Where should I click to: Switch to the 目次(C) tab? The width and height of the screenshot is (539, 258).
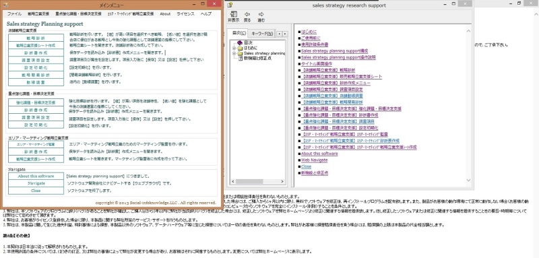239,33
